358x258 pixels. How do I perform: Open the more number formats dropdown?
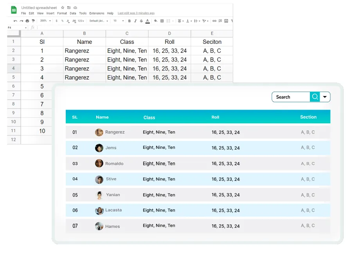point(81,21)
